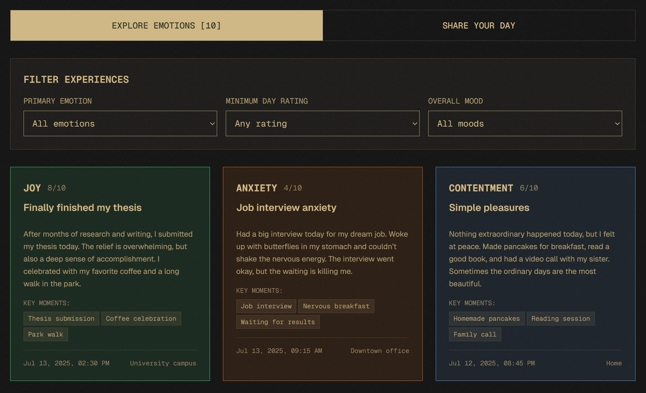Image resolution: width=646 pixels, height=393 pixels.
Task: Click the Filter Experiences heading
Action: (x=76, y=80)
